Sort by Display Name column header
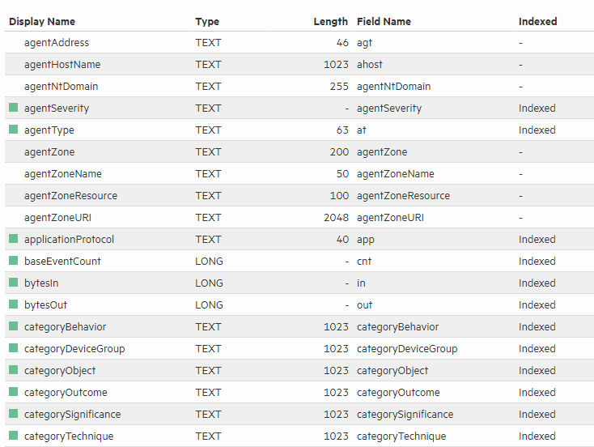The image size is (594, 447). [43, 22]
